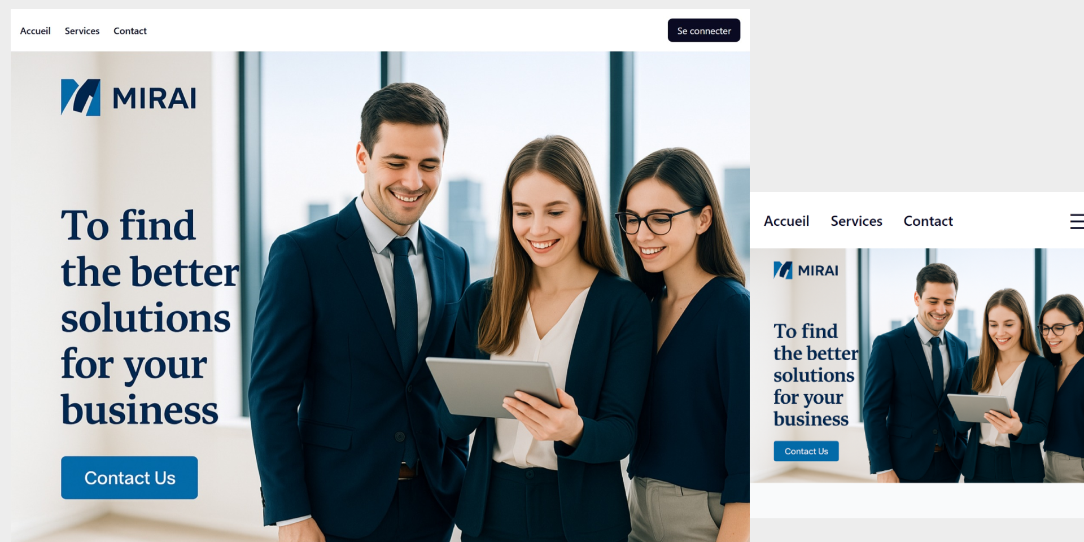This screenshot has height=542, width=1084.
Task: Click the small MIRAI logo in mobile preview
Action: [805, 270]
